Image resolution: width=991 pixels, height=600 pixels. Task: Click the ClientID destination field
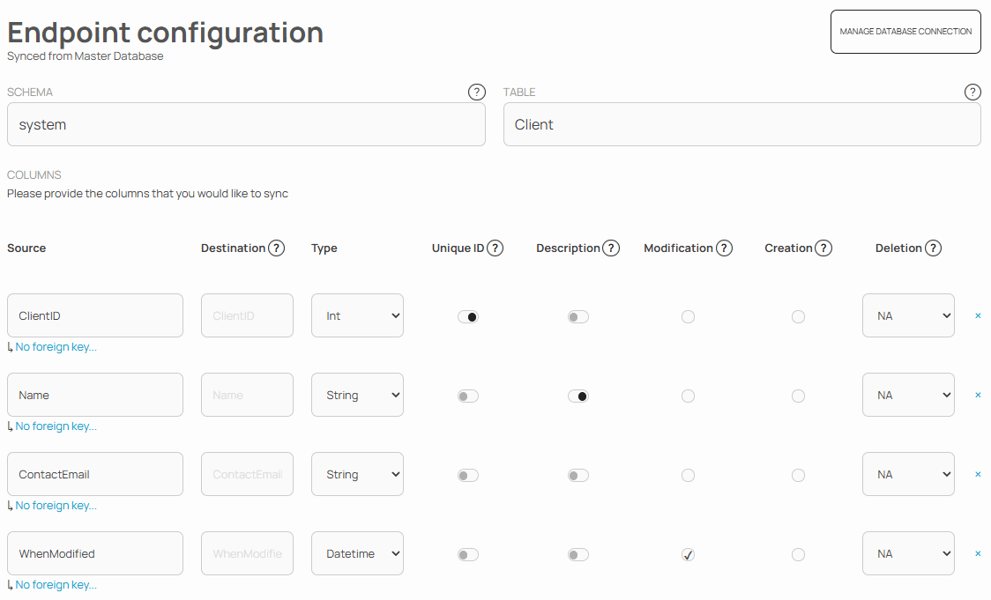point(247,315)
